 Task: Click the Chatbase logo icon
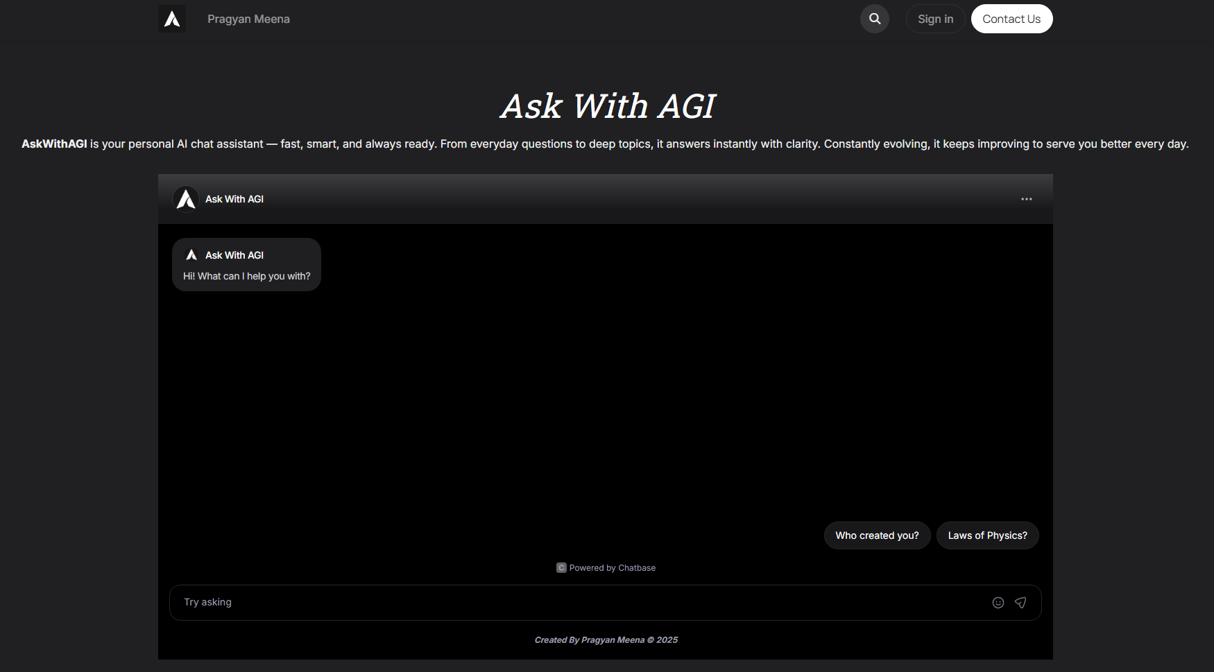coord(561,568)
